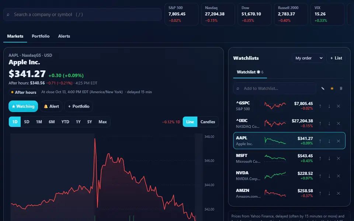The height and width of the screenshot is (221, 354).
Task: Click the $341.27 Apple price
Action: [x=27, y=74]
